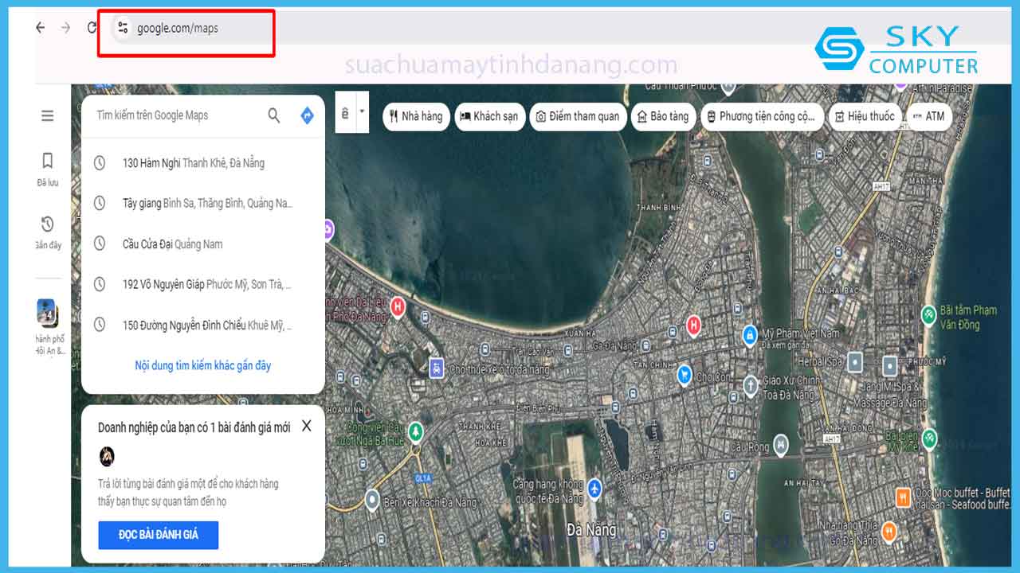Viewport: 1020px width, 573px height.
Task: Filter map by Điểm tham quan
Action: pyautogui.click(x=577, y=116)
